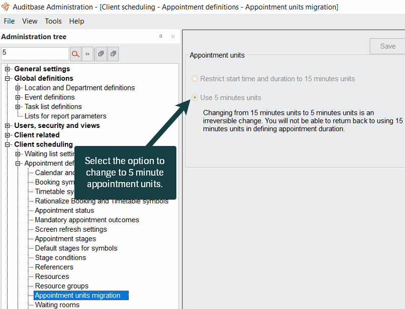Click the Appointment units group label
Image resolution: width=405 pixels, height=309 pixels.
217,55
